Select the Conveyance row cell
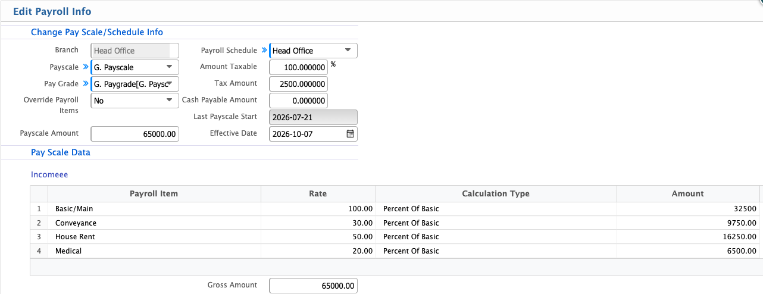763x294 pixels. (154, 223)
